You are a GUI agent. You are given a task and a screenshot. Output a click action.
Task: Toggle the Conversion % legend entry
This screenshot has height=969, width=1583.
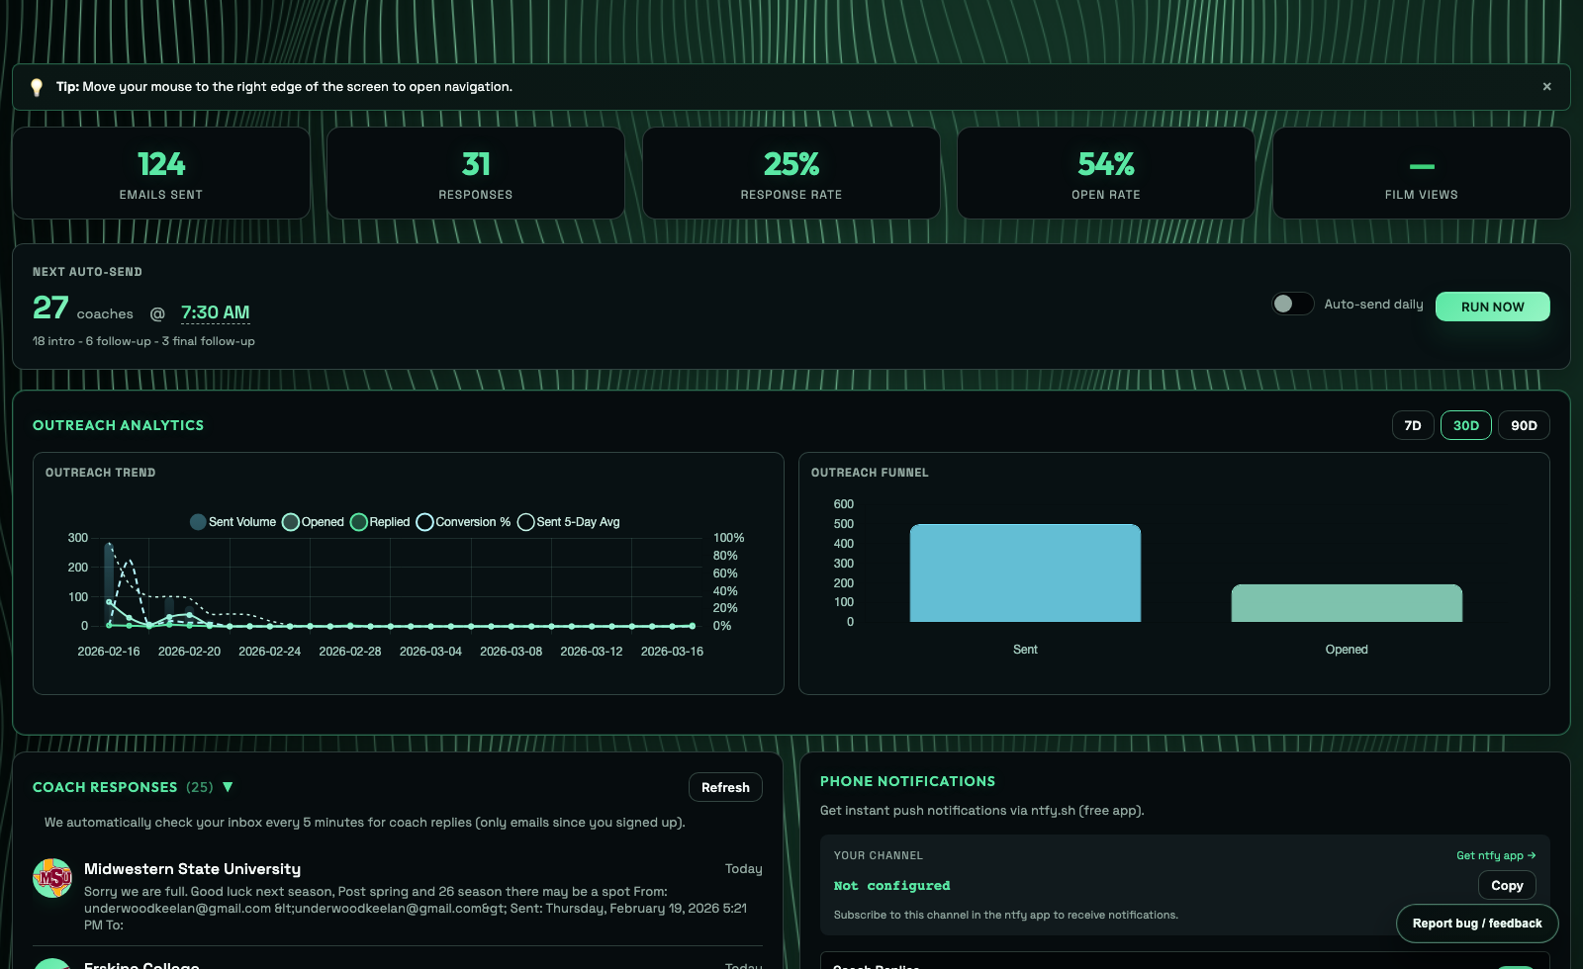pyautogui.click(x=425, y=522)
